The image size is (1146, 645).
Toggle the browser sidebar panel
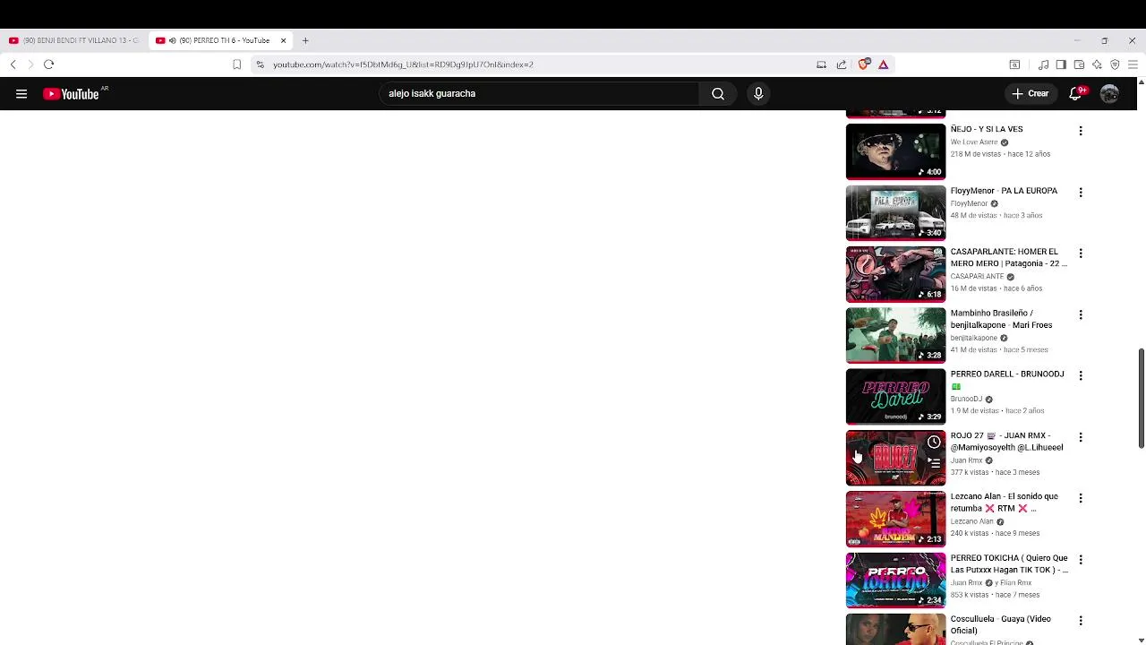coord(1061,64)
